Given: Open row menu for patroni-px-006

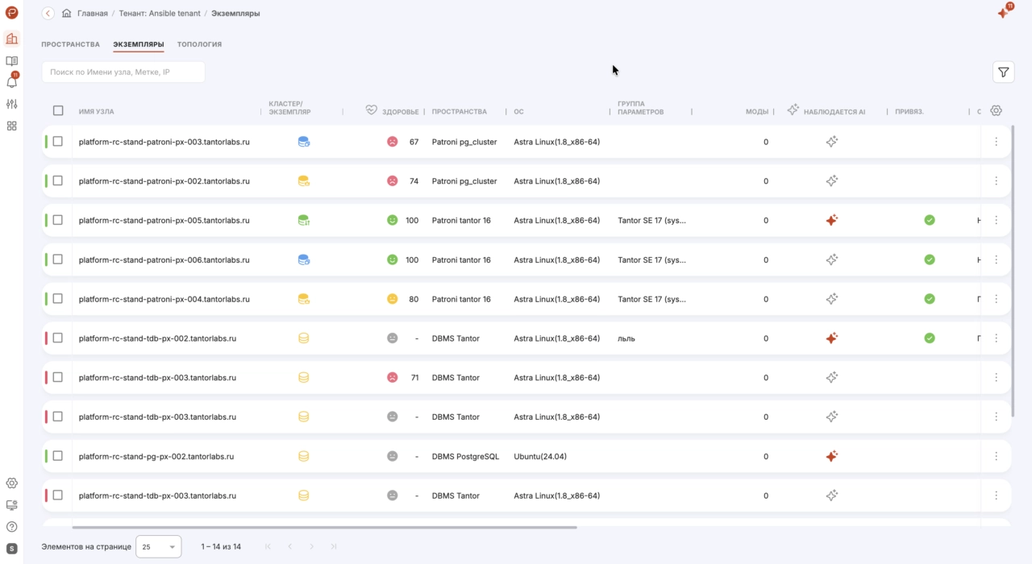Looking at the screenshot, I should coord(996,259).
